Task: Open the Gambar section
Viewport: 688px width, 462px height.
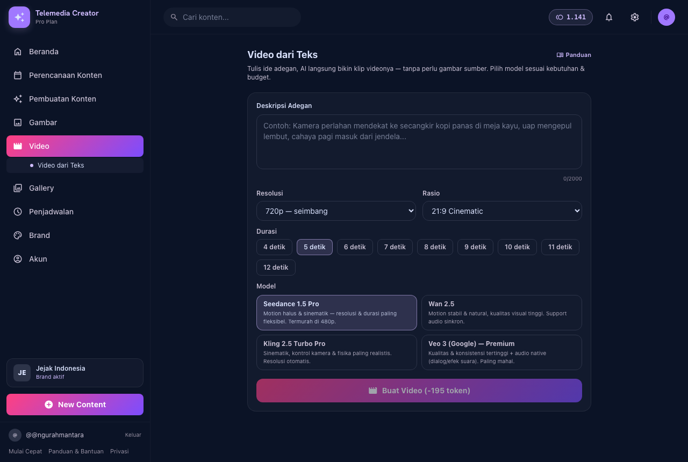Action: (x=75, y=122)
